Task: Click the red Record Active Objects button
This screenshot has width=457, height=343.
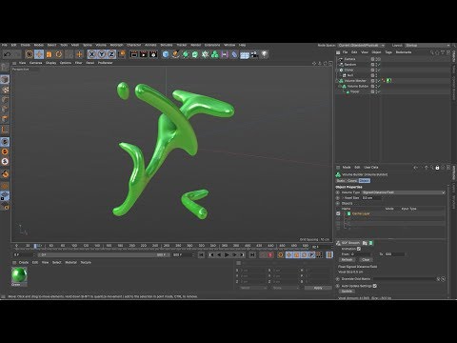Action: 270,254
